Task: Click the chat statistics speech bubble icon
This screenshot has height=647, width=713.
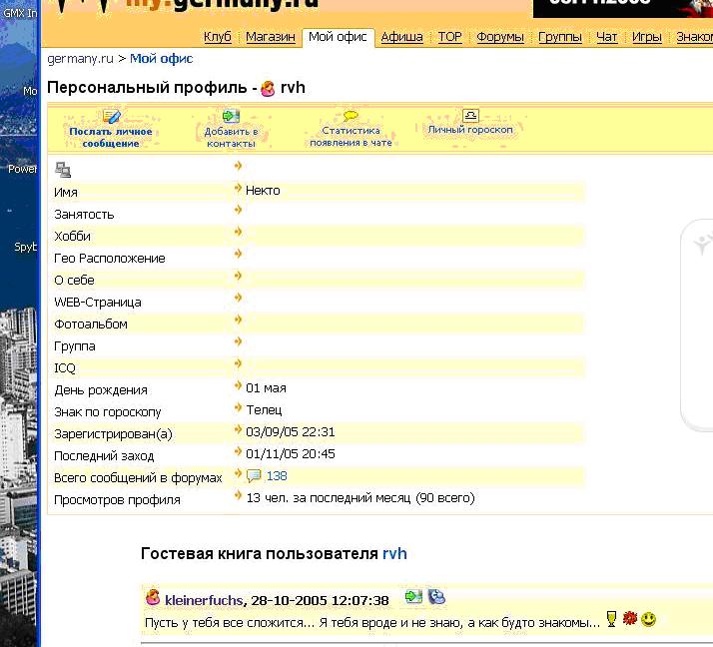Action: coord(351,116)
